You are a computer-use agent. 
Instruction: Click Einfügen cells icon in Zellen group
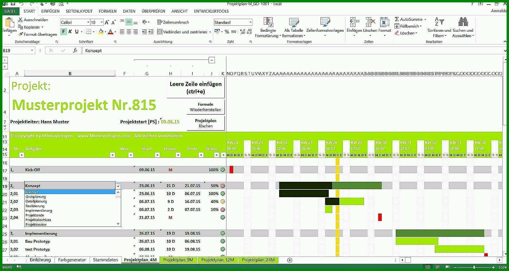coord(354,22)
